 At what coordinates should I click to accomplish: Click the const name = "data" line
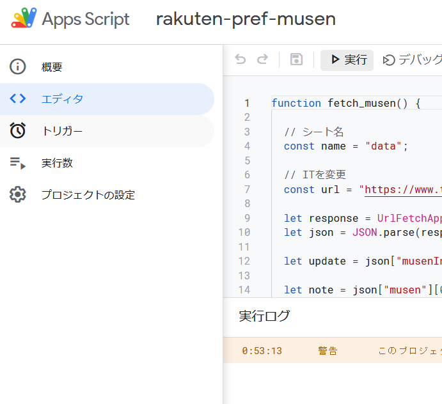coord(346,146)
